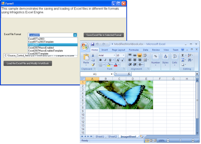The width and height of the screenshot is (201, 144).
Task: Switch to the Data ribbon tab
Action: coord(145,50)
